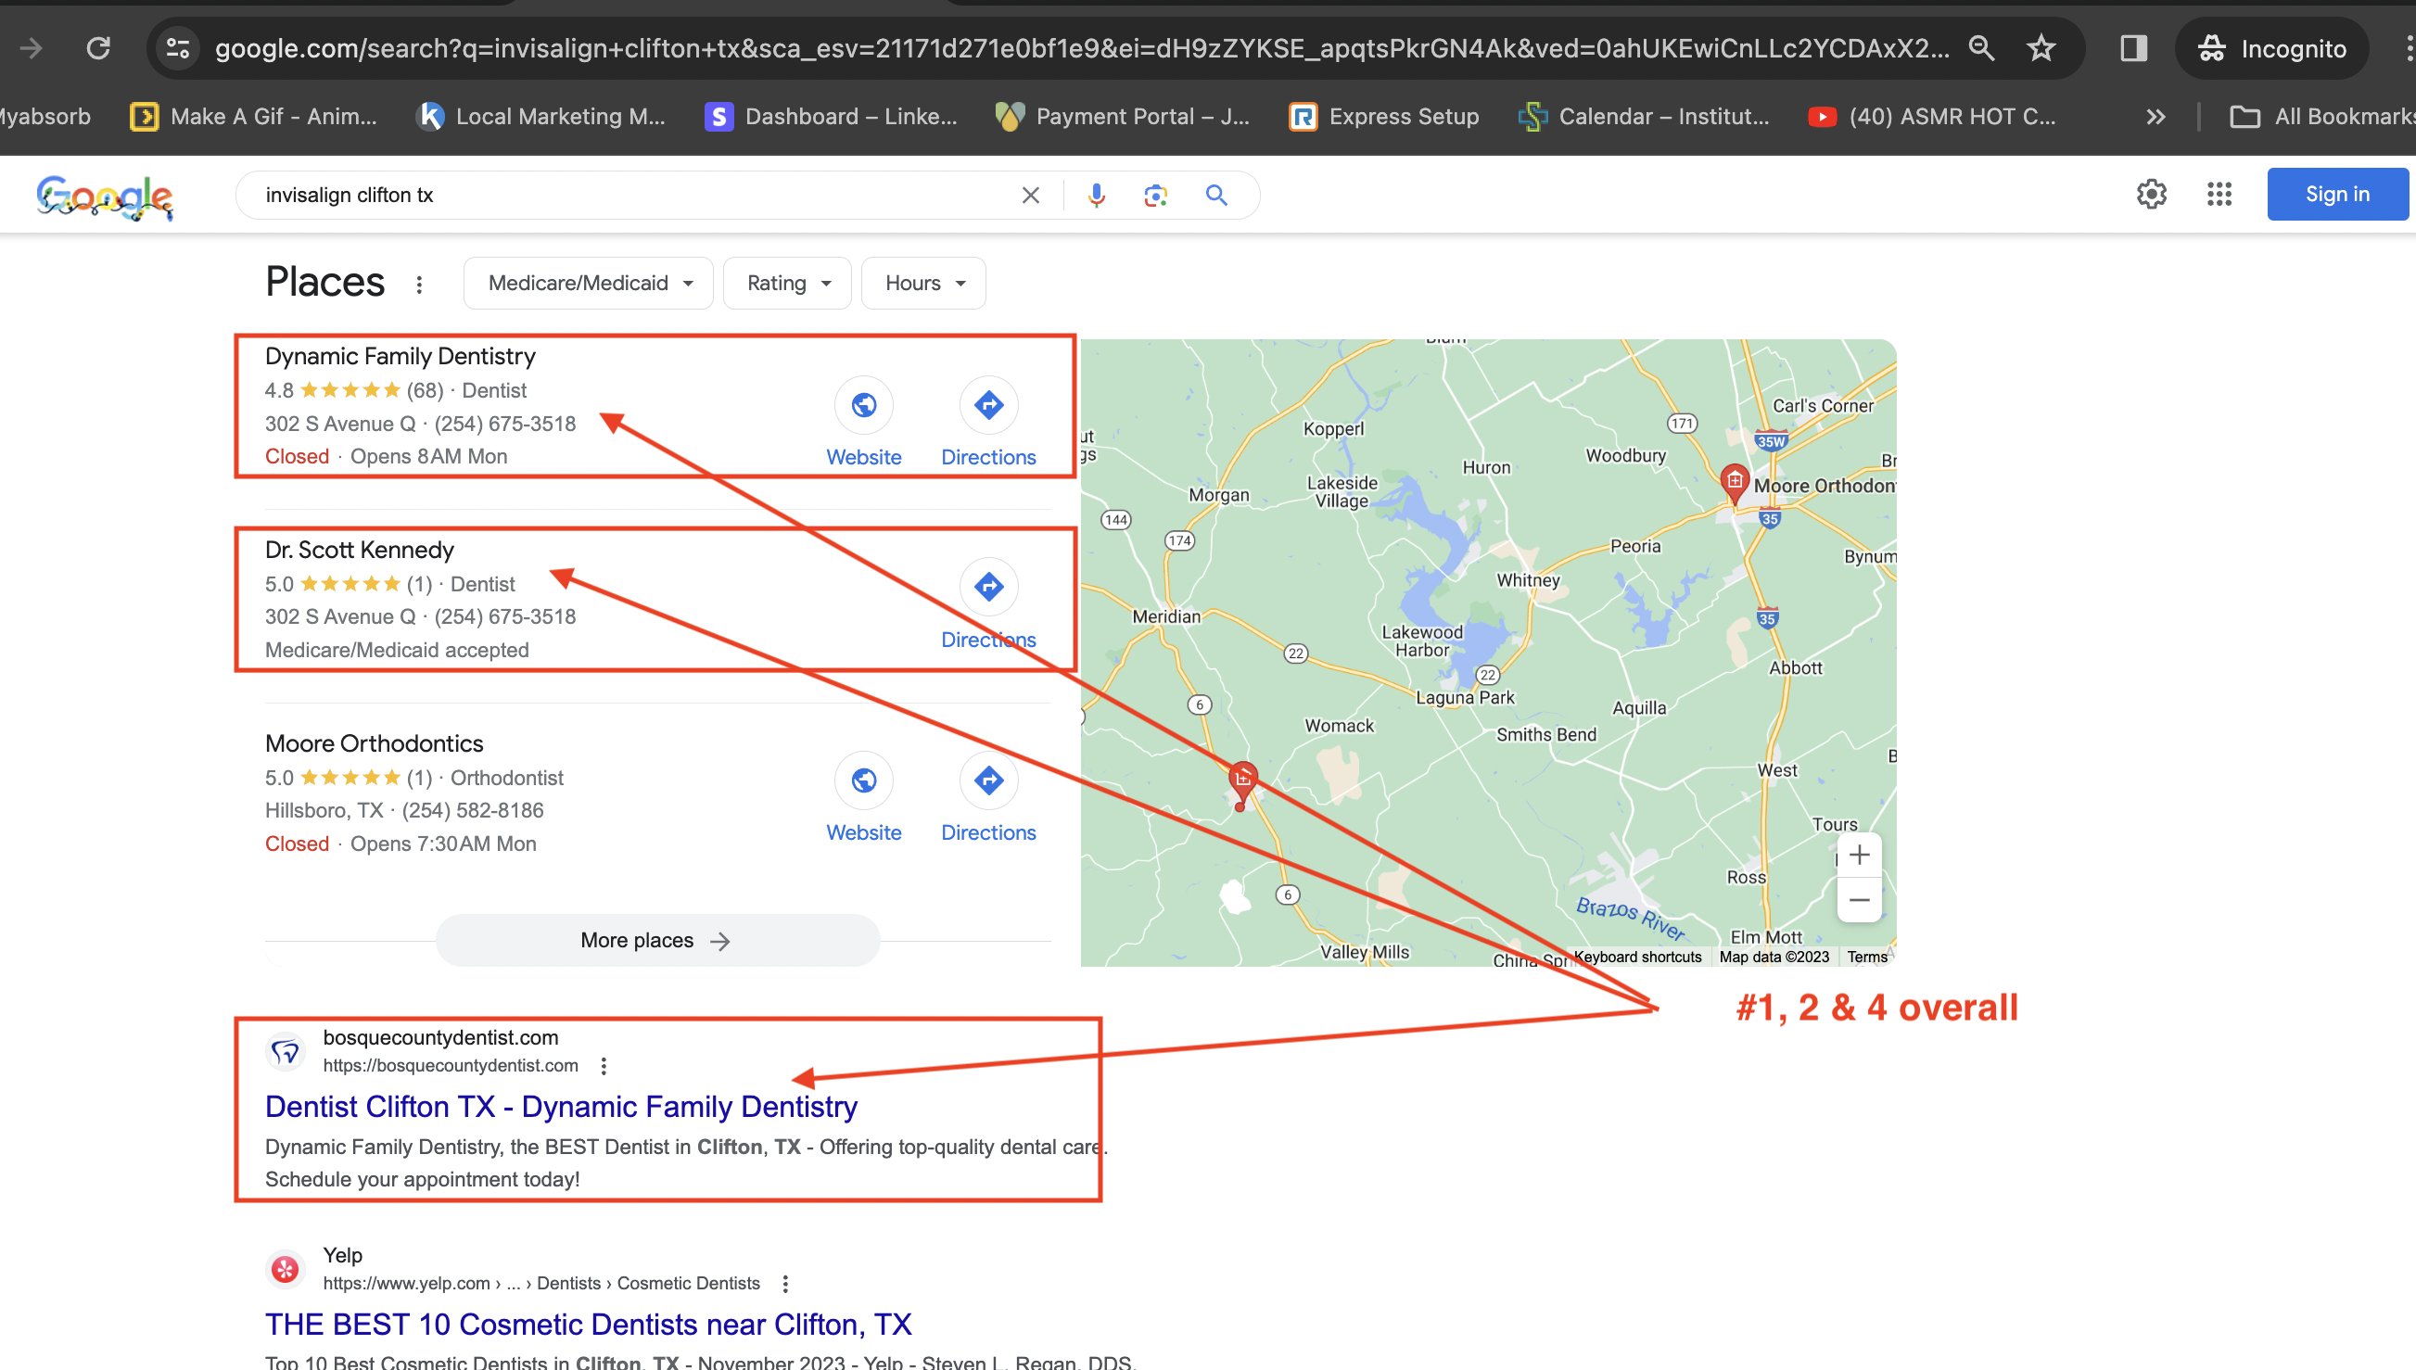This screenshot has height=1370, width=2416.
Task: Click the zoom magnifier icon in address bar
Action: pyautogui.click(x=1981, y=48)
